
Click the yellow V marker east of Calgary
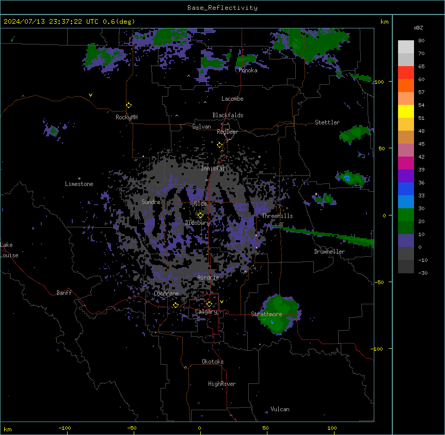coord(221,302)
